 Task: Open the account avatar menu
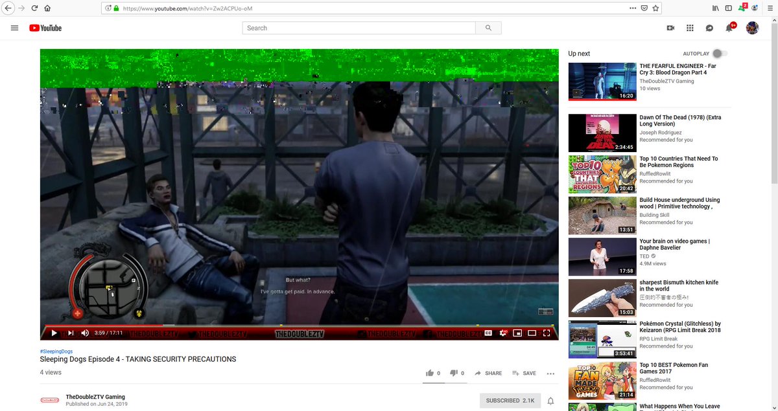click(752, 28)
